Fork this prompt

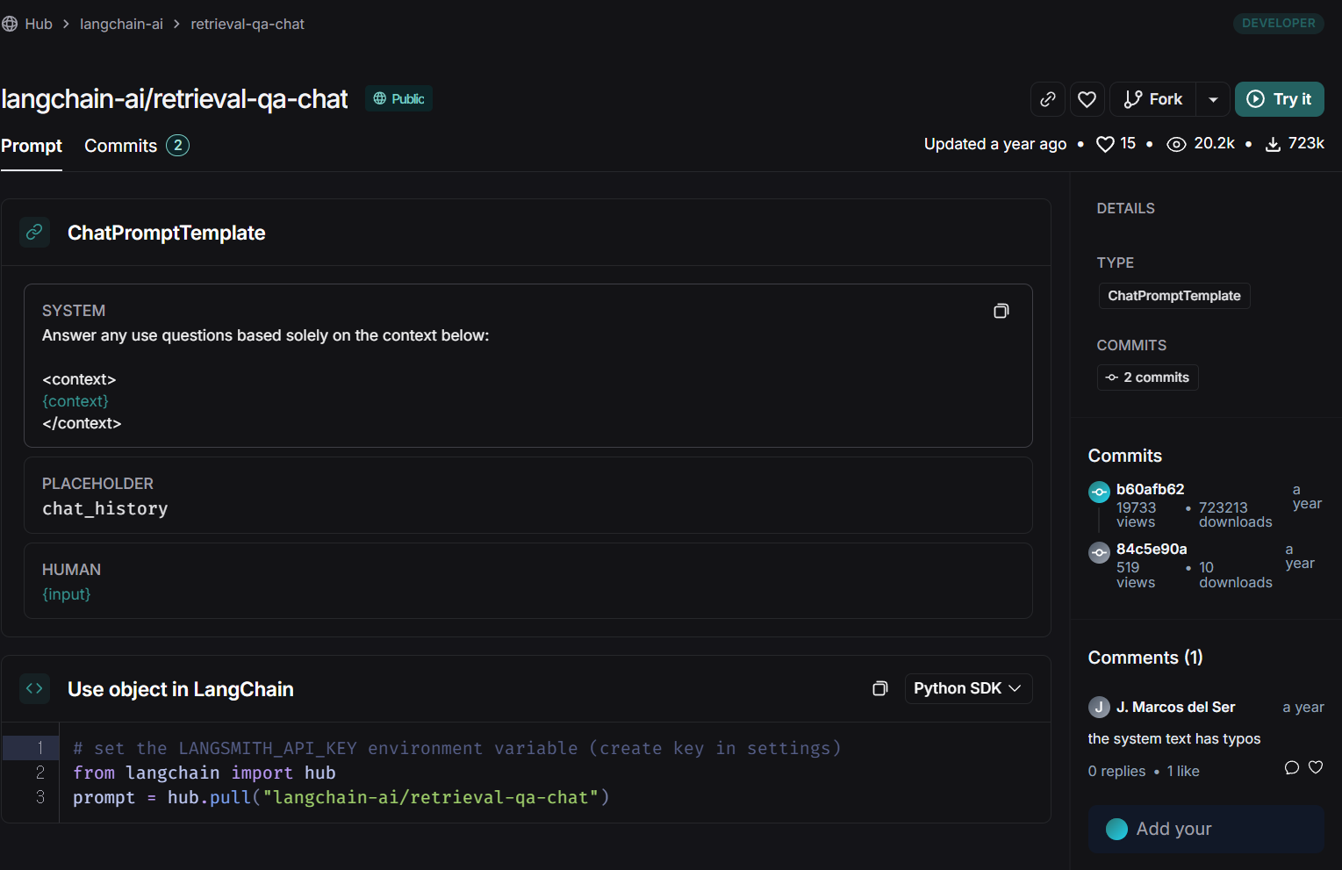tap(1153, 99)
